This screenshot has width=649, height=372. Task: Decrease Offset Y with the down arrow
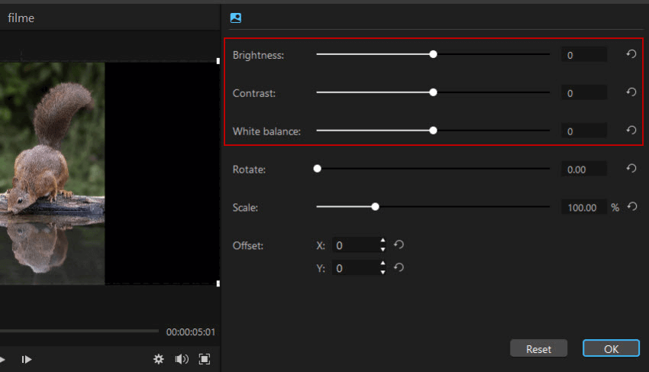(x=383, y=272)
